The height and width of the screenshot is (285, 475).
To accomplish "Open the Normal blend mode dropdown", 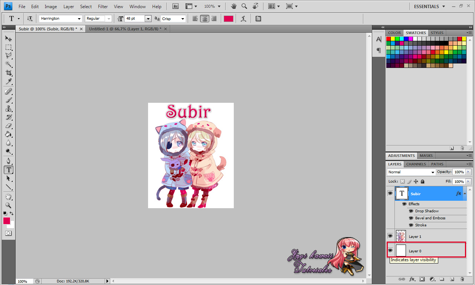I will coord(411,172).
